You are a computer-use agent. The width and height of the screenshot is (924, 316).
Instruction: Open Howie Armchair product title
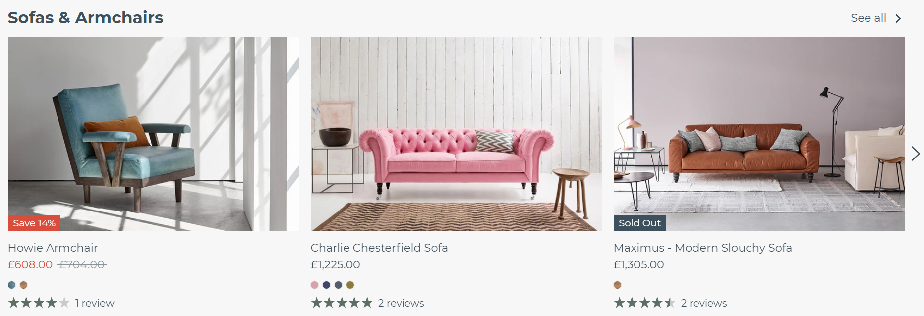(x=53, y=248)
